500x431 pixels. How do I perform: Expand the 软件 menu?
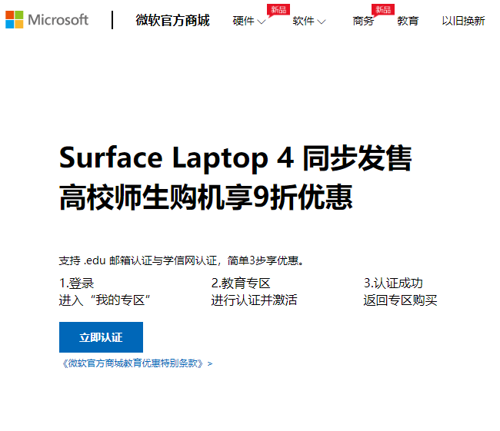pos(309,21)
